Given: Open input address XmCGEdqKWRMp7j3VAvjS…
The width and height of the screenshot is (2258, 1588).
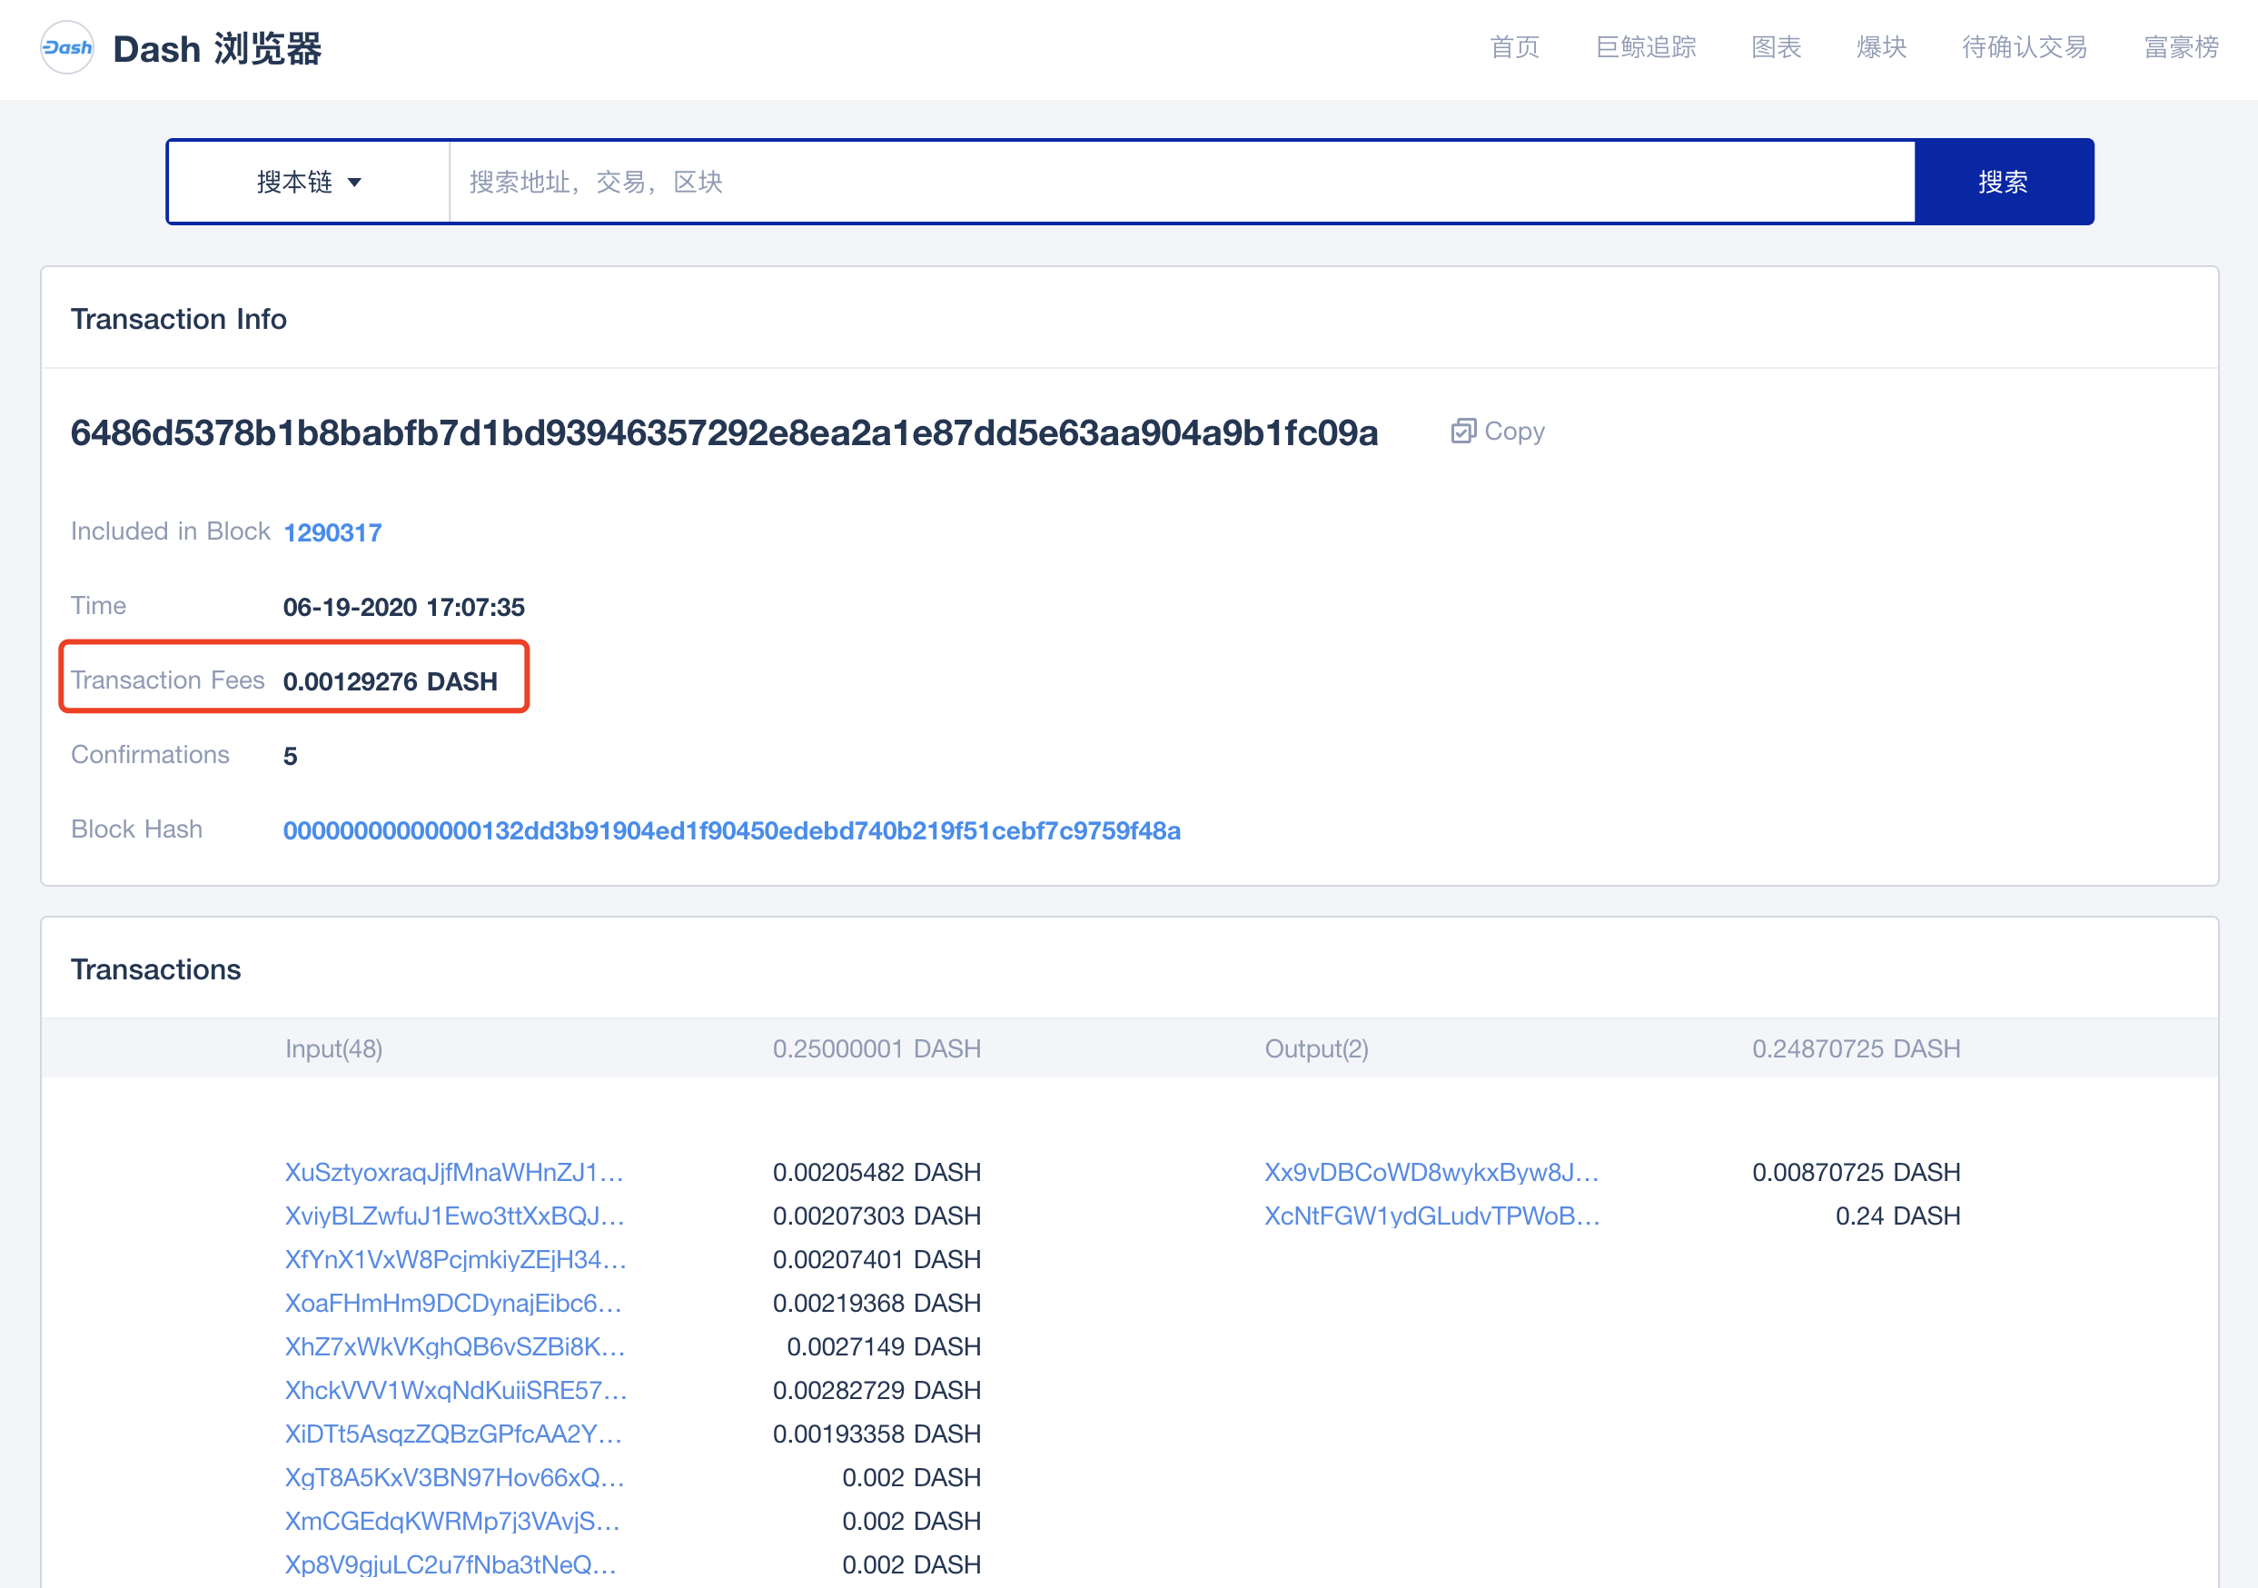Looking at the screenshot, I should point(452,1521).
